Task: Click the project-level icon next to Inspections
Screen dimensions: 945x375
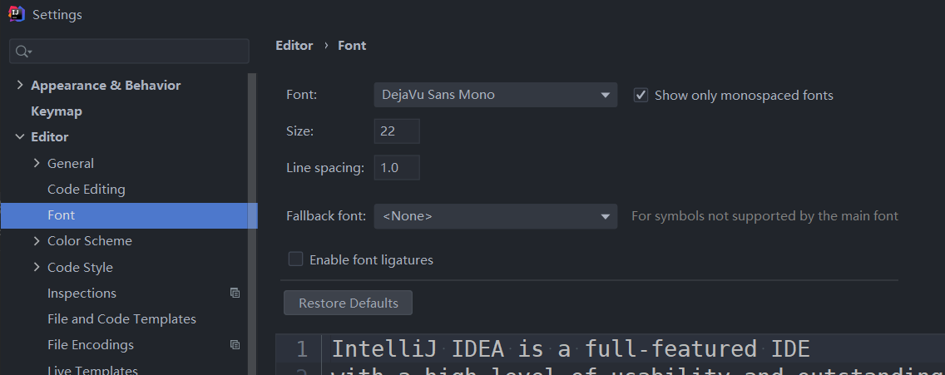Action: pyautogui.click(x=235, y=293)
